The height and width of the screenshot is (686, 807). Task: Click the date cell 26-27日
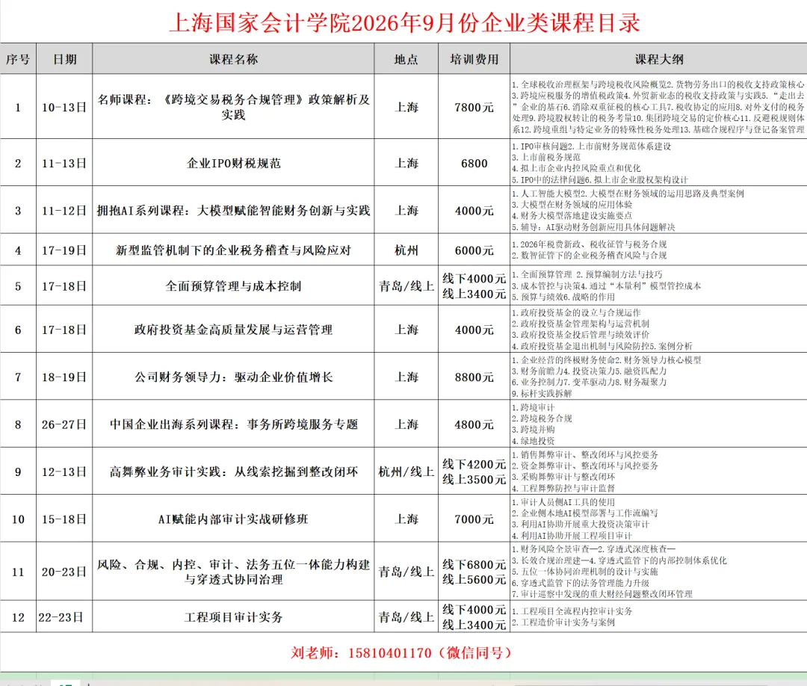click(x=64, y=424)
